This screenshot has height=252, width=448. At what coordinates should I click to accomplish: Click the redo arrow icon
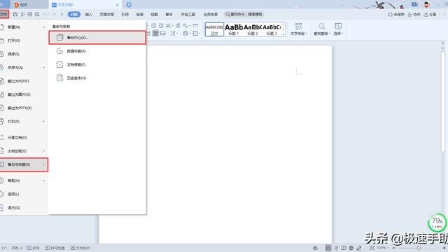tap(55, 14)
